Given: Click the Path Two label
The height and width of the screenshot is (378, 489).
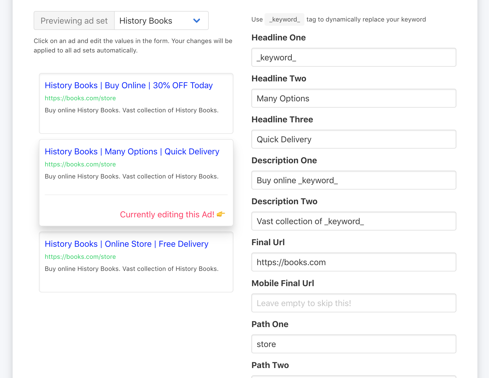Looking at the screenshot, I should click(270, 365).
